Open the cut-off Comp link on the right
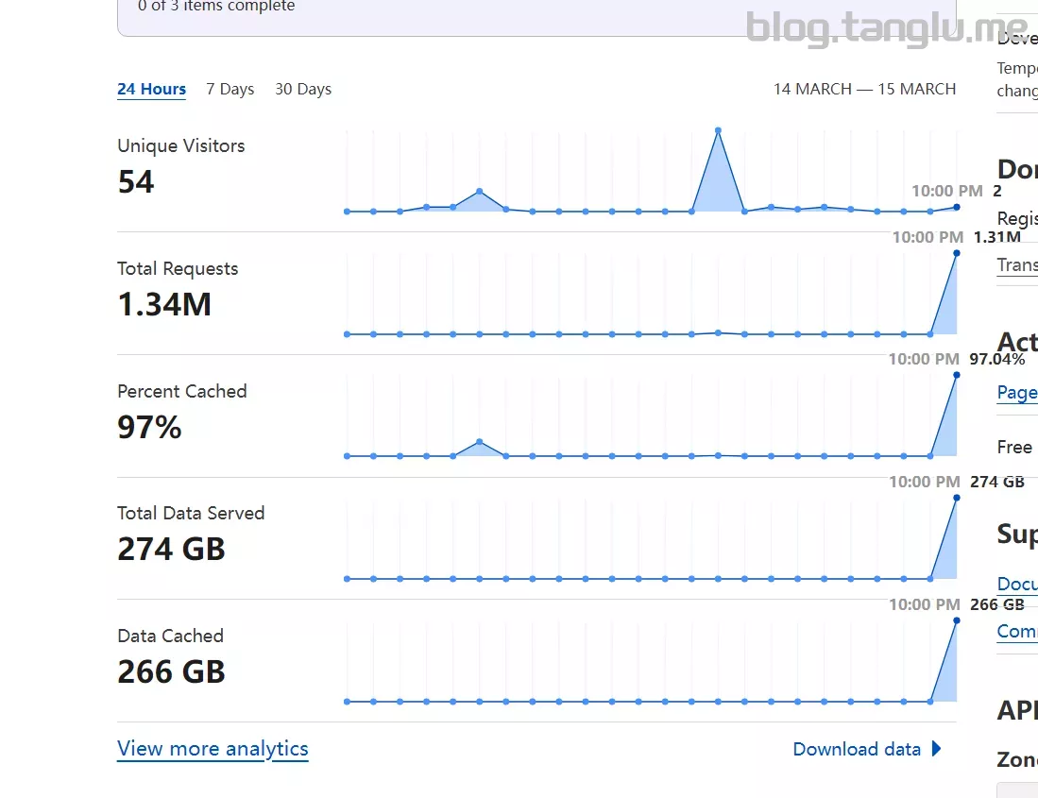Viewport: 1038px width, 798px height. click(x=1017, y=631)
